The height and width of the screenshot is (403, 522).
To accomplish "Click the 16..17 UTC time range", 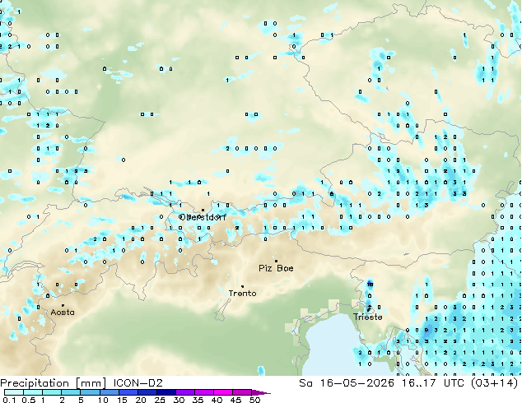I will (x=433, y=383).
